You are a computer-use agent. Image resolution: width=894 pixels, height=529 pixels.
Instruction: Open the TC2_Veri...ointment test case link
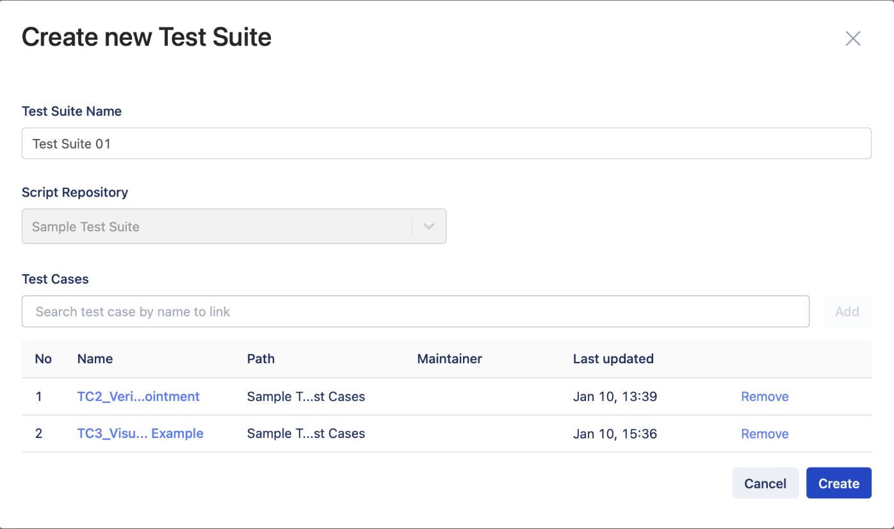click(138, 396)
